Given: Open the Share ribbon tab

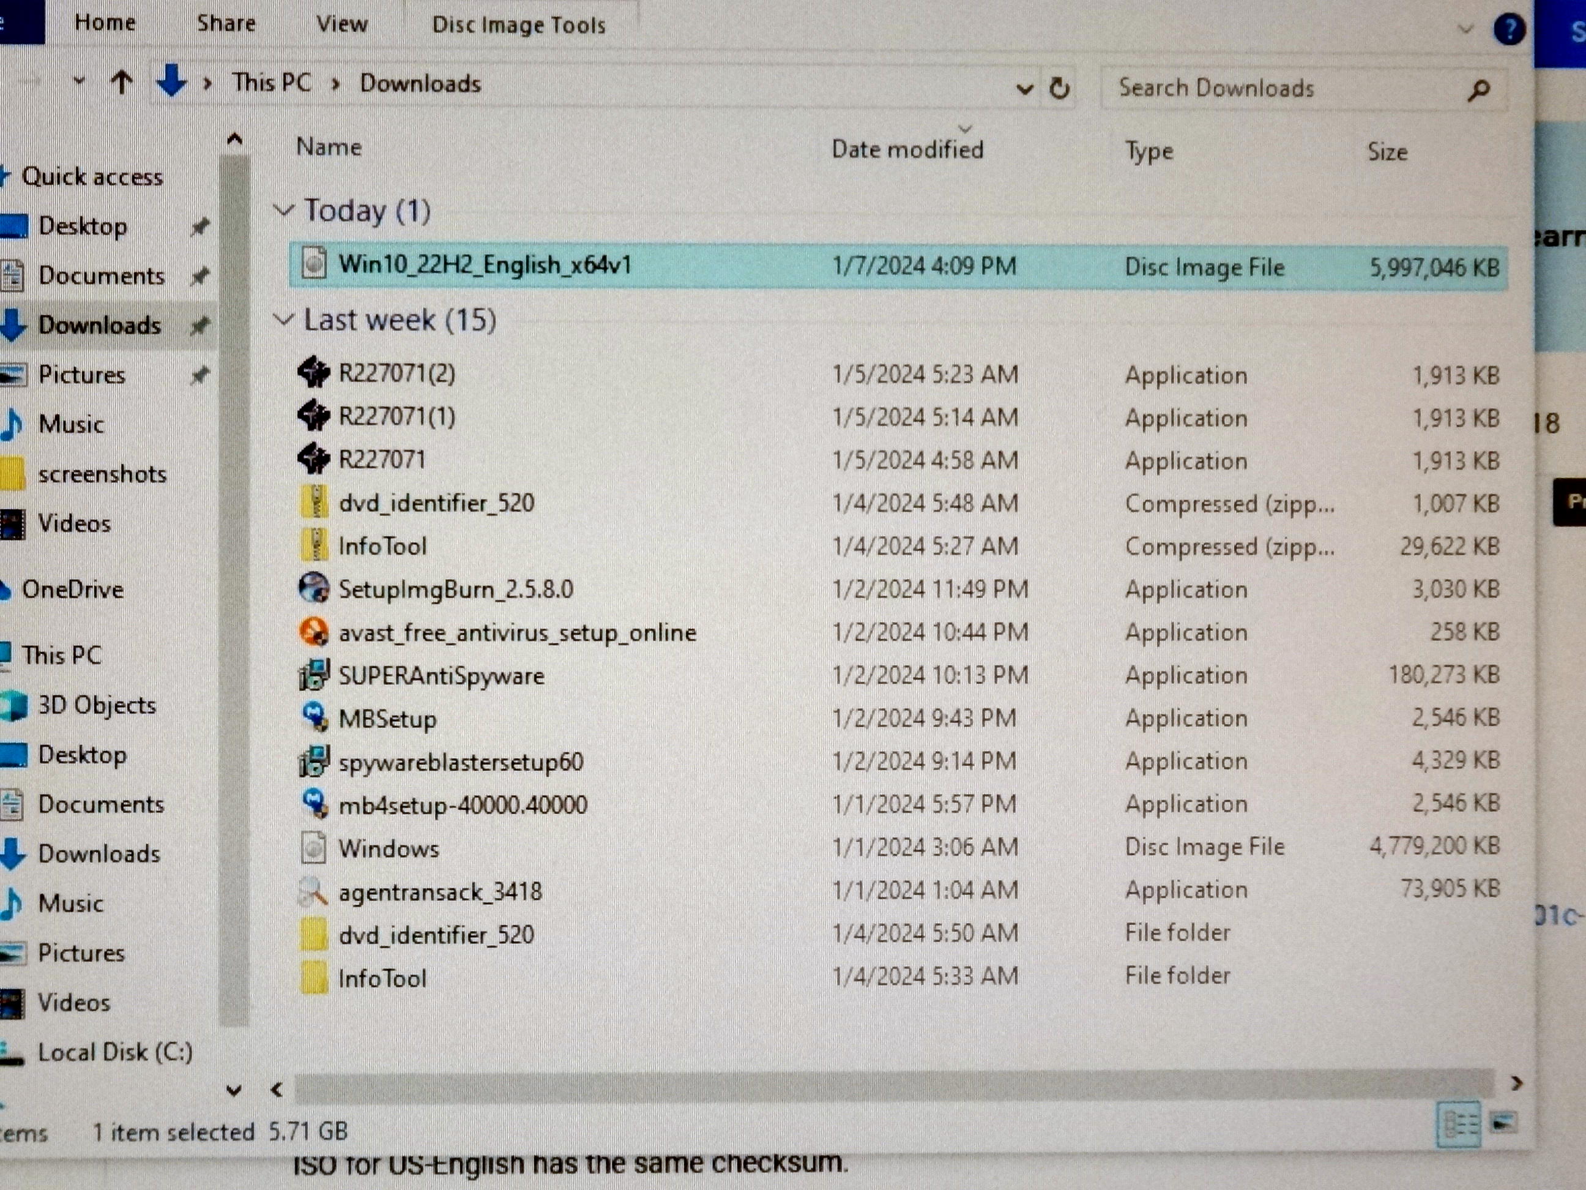Looking at the screenshot, I should (x=226, y=23).
